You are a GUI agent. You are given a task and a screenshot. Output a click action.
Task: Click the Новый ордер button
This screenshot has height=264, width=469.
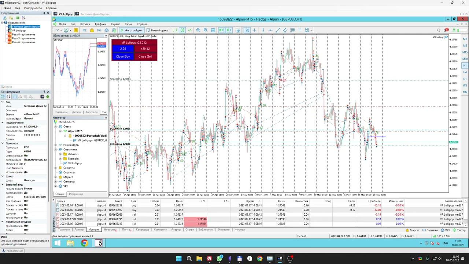click(158, 30)
